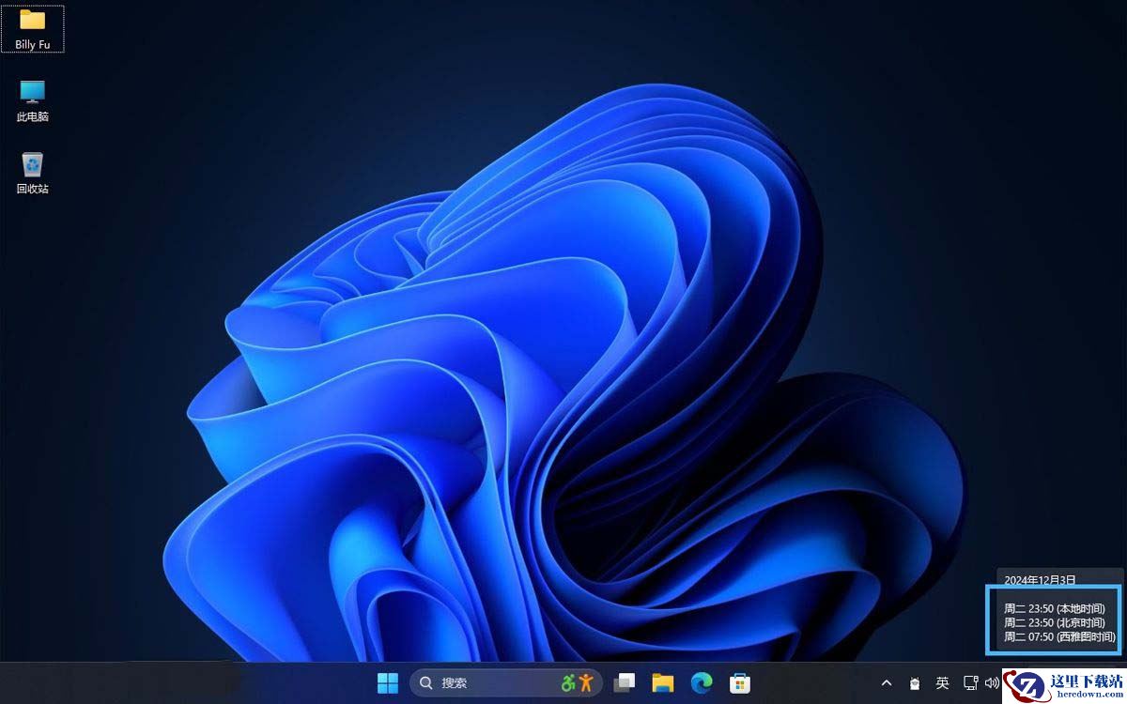Click the 2024年12月3日 date in tooltip
This screenshot has height=704, width=1127.
pyautogui.click(x=1040, y=580)
